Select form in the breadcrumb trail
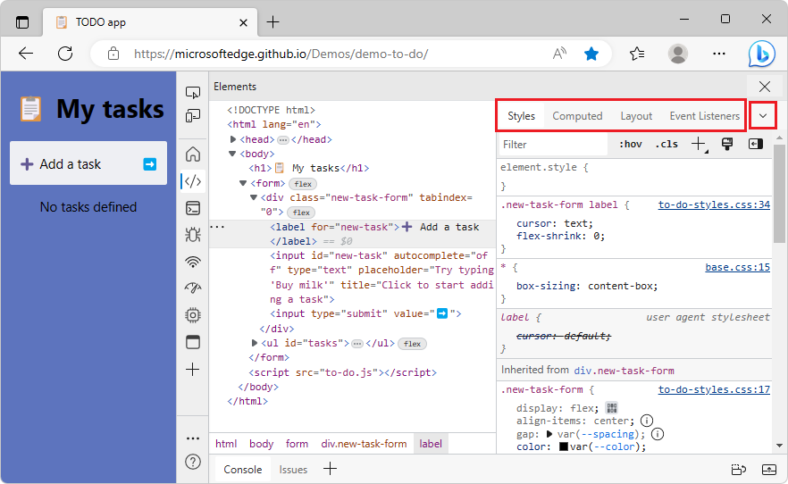Screen dimensions: 788x484 297,444
